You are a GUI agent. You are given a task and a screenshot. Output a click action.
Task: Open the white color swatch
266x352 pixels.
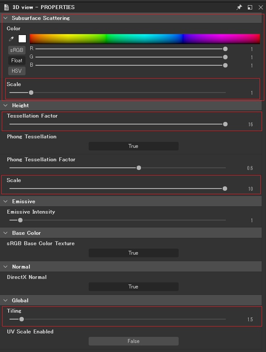coord(22,39)
